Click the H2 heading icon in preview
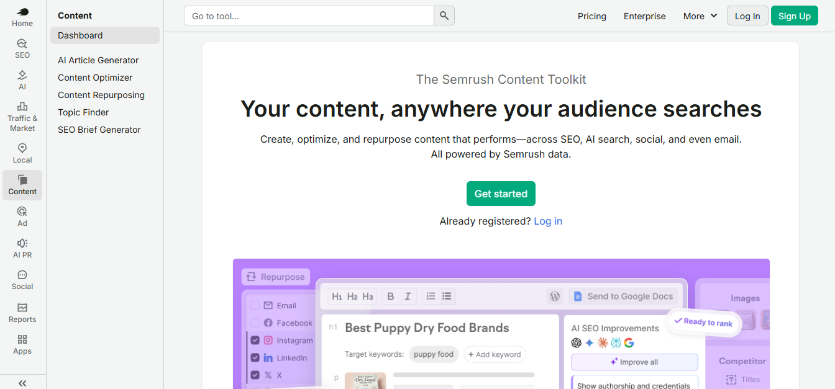The image size is (835, 389). tap(352, 297)
